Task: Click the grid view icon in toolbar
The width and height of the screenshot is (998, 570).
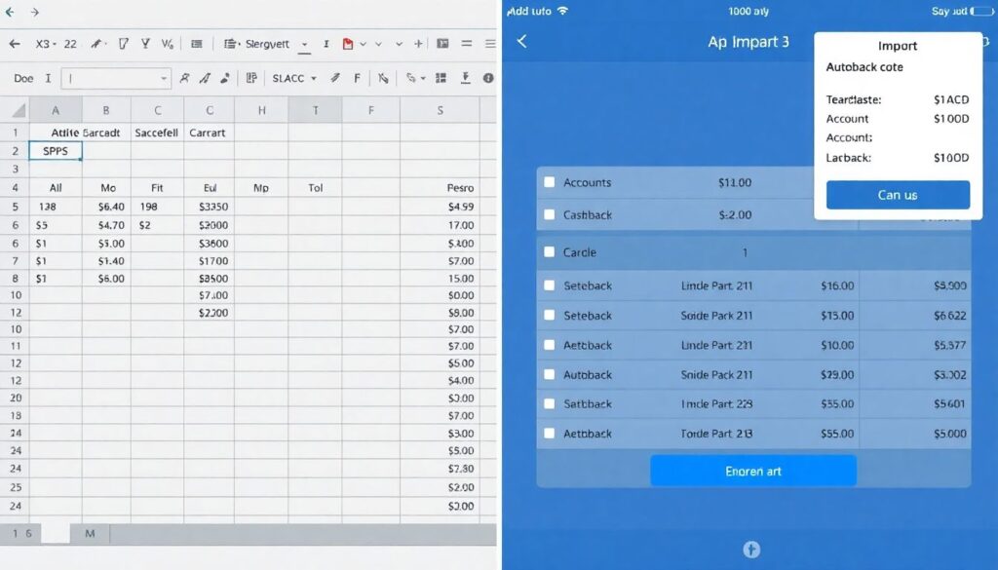Action: click(441, 78)
